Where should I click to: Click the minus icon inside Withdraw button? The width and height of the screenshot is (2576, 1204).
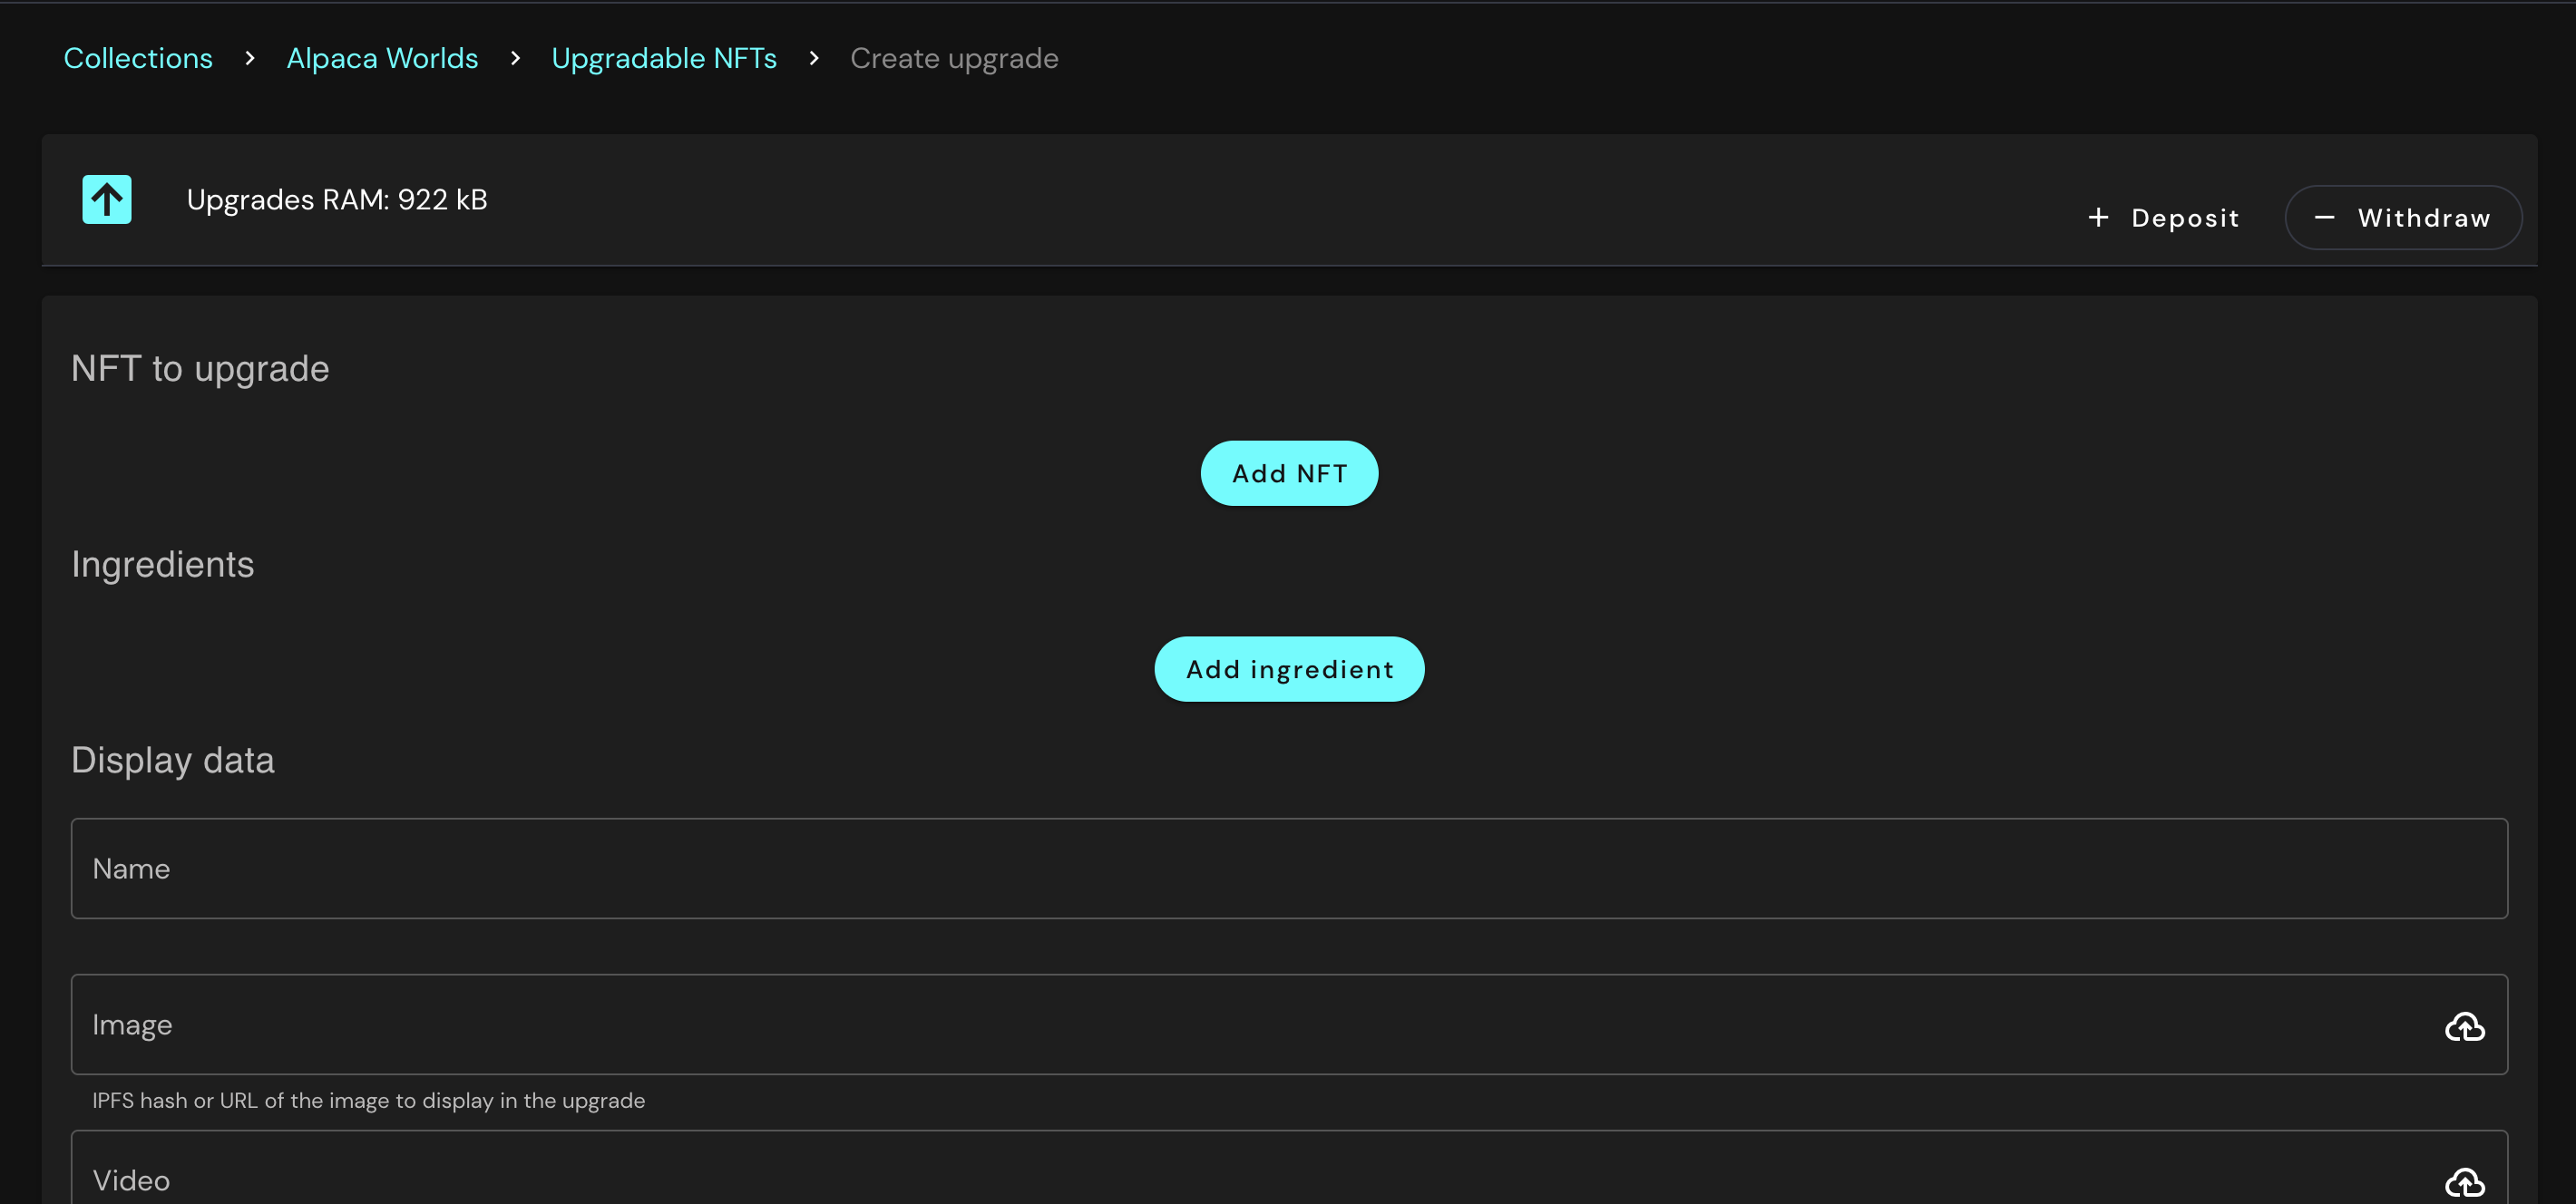(2324, 218)
